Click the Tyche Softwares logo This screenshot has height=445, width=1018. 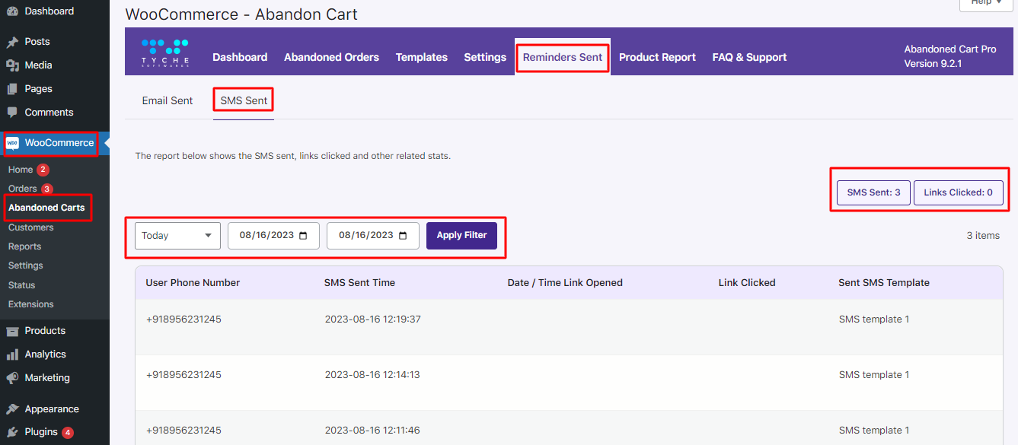coord(165,52)
